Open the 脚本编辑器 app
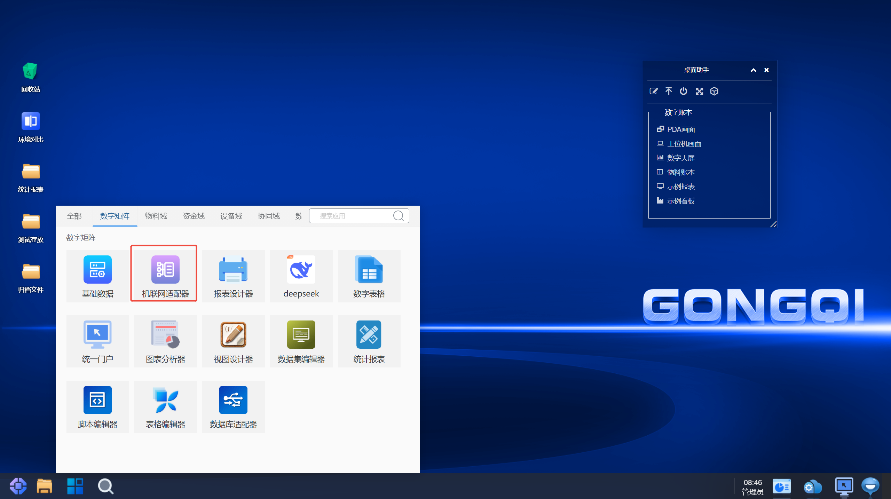891x499 pixels. [97, 406]
